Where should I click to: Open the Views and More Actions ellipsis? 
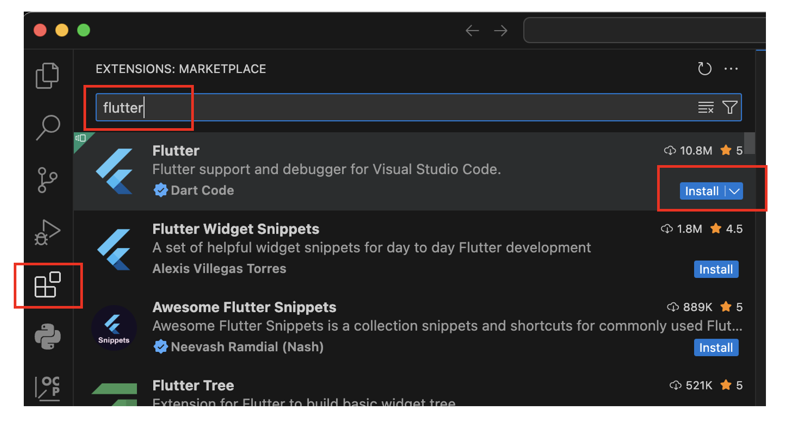point(731,69)
